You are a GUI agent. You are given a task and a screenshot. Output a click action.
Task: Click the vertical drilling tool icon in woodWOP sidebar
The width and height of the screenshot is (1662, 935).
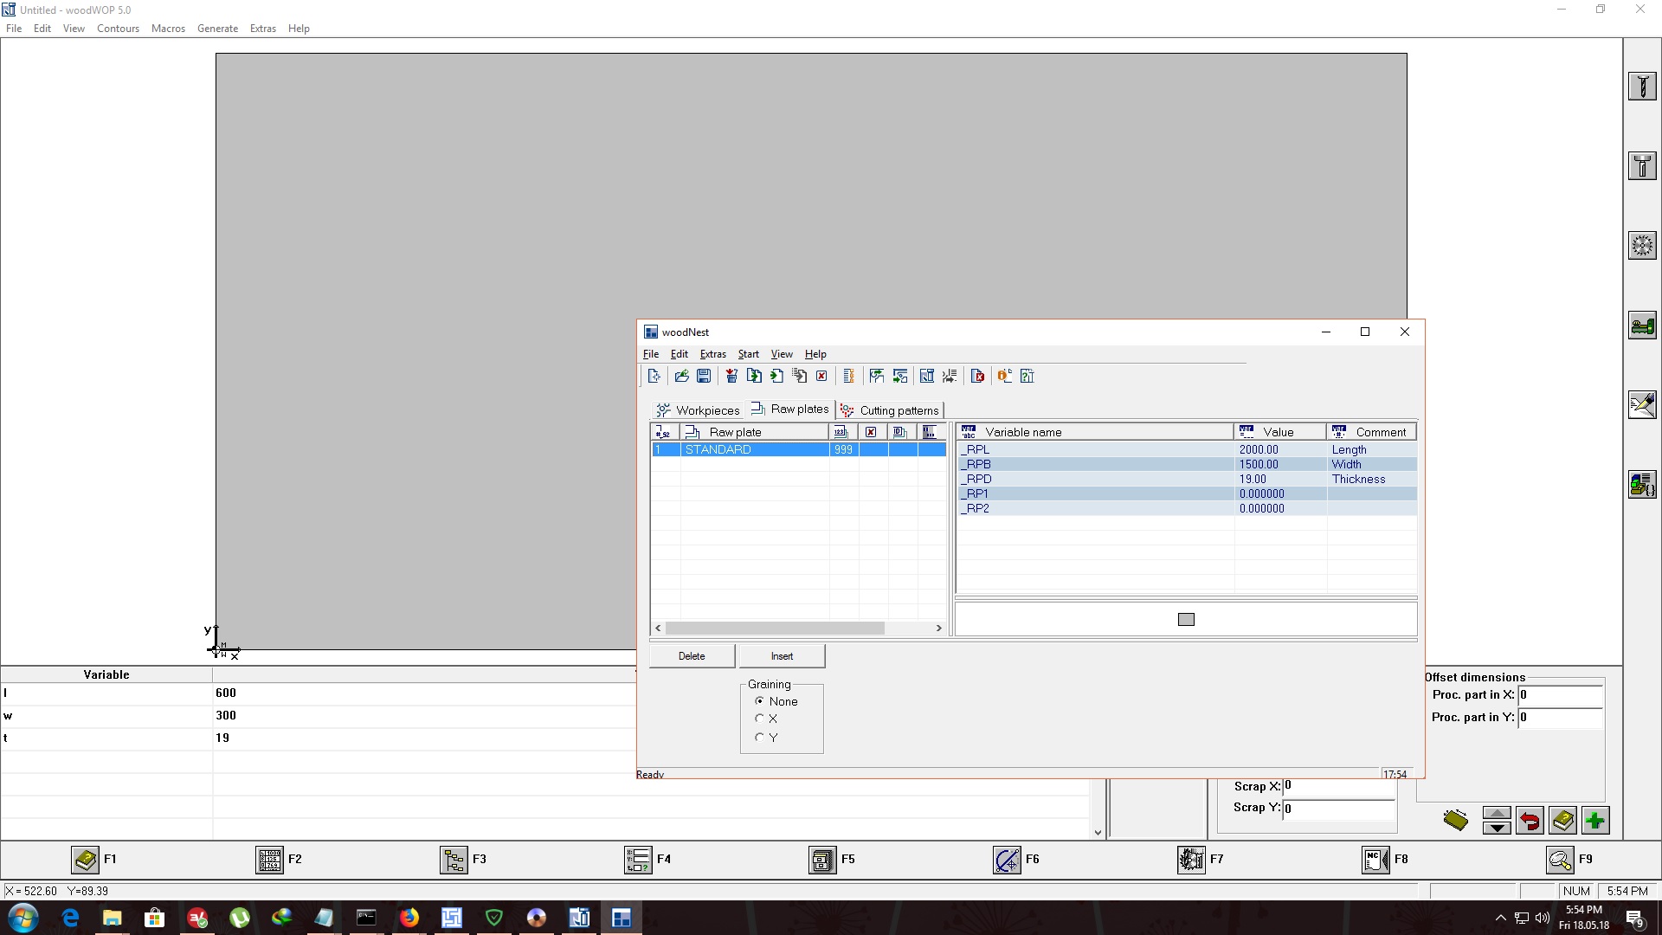[1642, 86]
